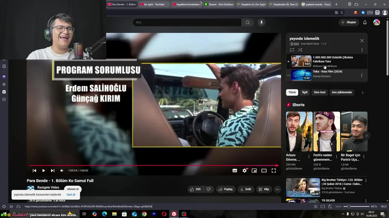The width and height of the screenshot is (389, 218).
Task: Download video via İndir button
Action: point(246,189)
